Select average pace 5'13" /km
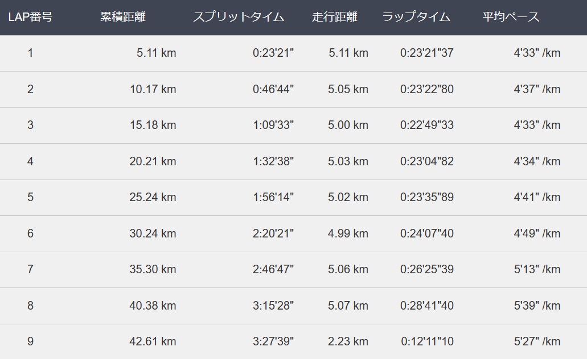The image size is (587, 359). [x=537, y=269]
